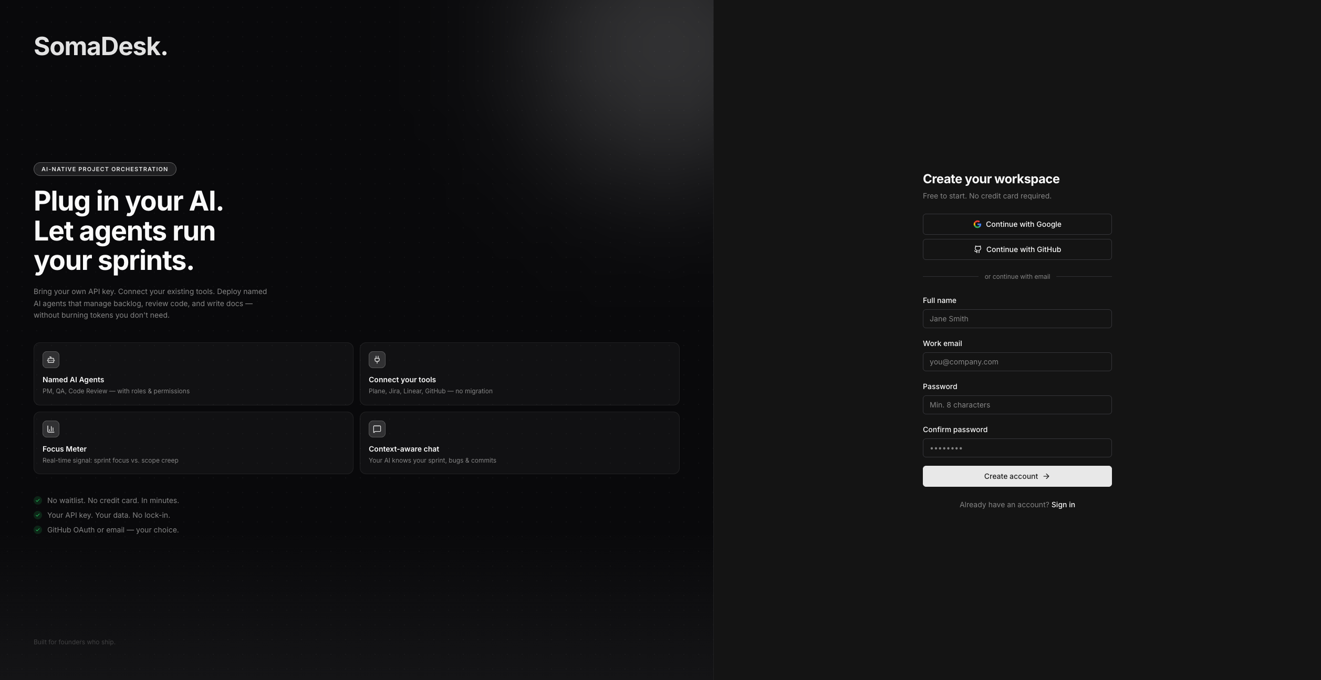Image resolution: width=1321 pixels, height=680 pixels.
Task: Click the green check beside No waitlist
Action: click(38, 500)
